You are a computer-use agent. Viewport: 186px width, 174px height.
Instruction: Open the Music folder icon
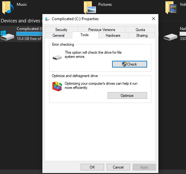8,8
